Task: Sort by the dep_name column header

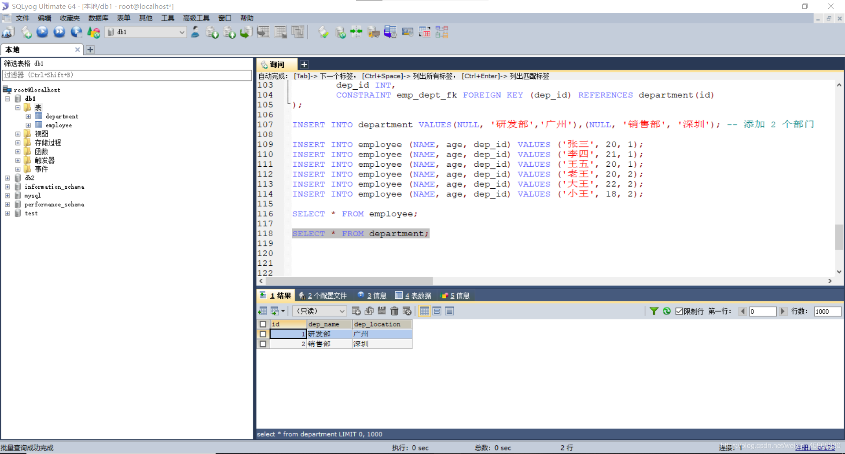Action: tap(330, 324)
